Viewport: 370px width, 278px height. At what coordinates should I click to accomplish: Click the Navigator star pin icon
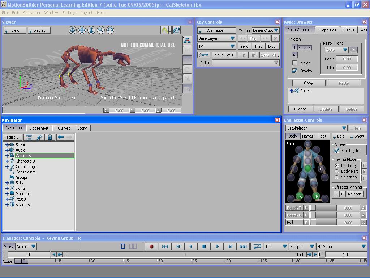coord(39,137)
